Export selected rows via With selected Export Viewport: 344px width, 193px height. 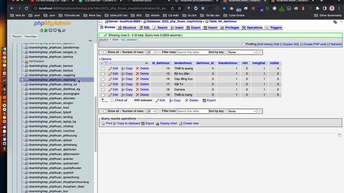pos(209,100)
